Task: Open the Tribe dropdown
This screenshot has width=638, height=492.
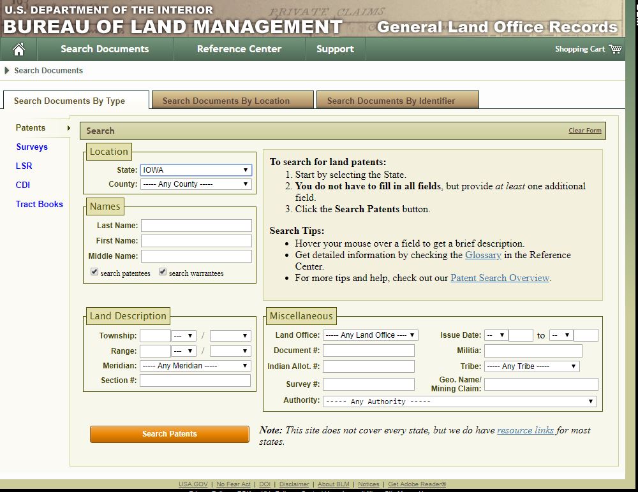Action: (x=532, y=366)
